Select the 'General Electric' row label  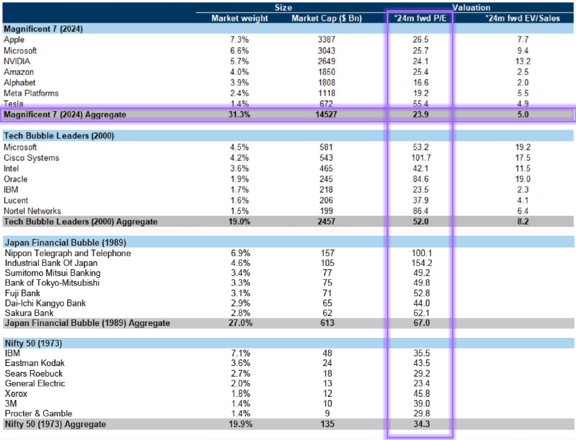point(35,384)
